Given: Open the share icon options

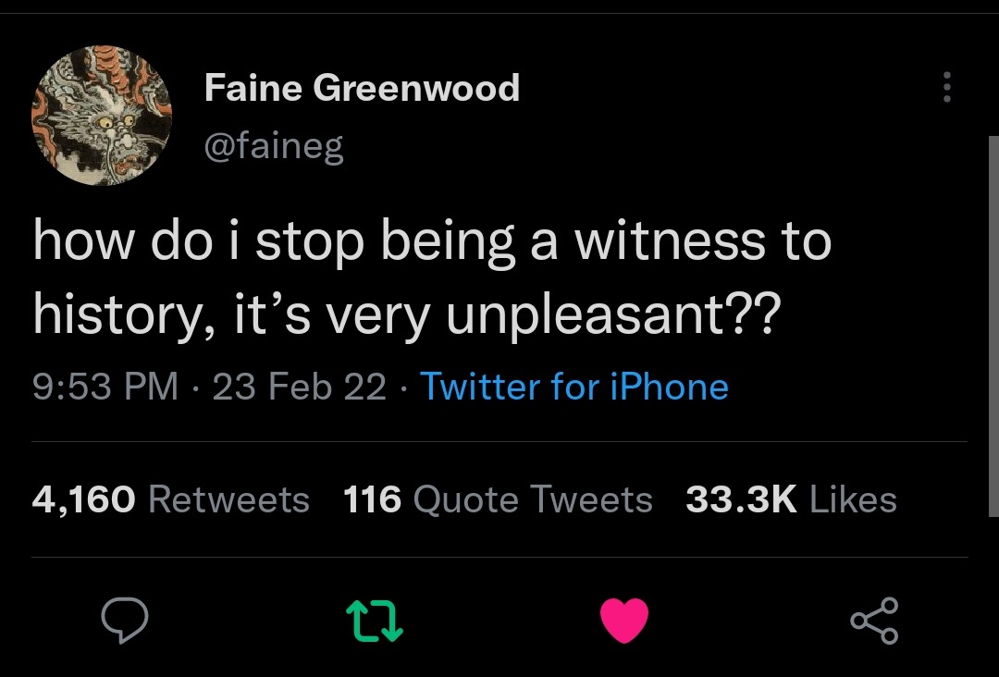Looking at the screenshot, I should tap(874, 621).
